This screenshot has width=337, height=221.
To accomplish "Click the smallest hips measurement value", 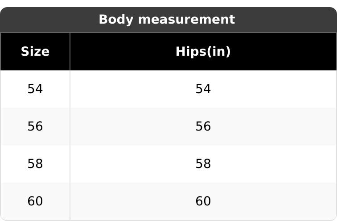I will click(203, 89).
